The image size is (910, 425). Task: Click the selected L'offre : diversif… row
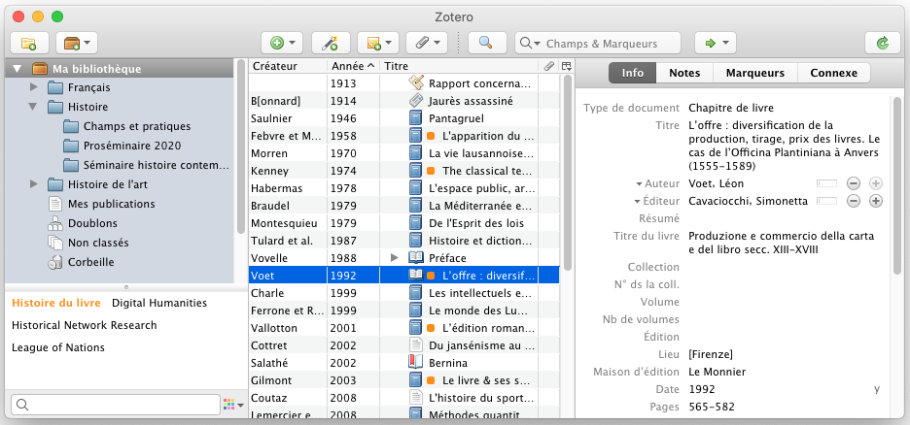pos(403,275)
